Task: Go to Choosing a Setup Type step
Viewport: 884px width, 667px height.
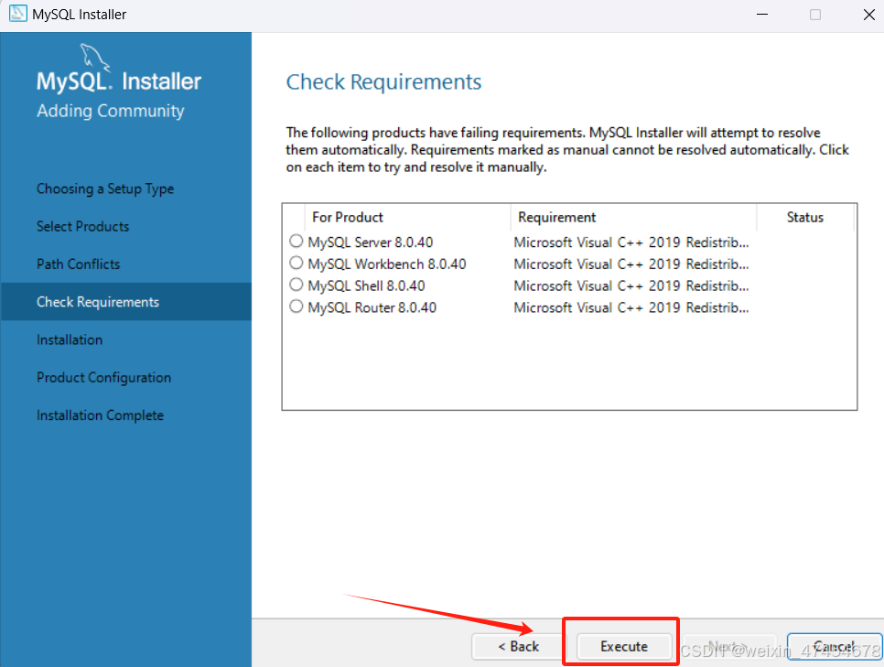Action: coord(105,188)
